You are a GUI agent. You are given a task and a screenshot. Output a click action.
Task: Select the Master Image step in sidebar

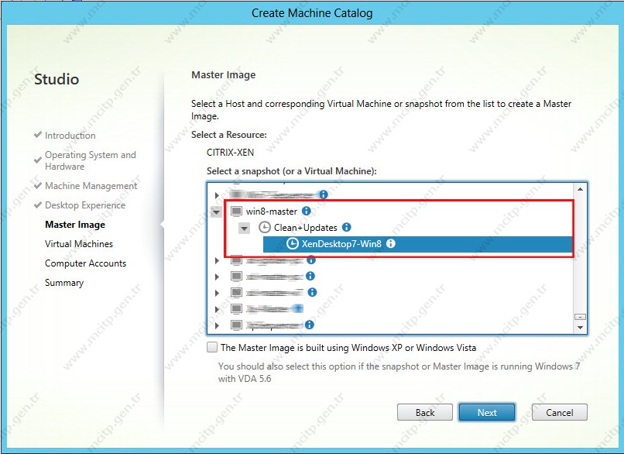pos(75,225)
